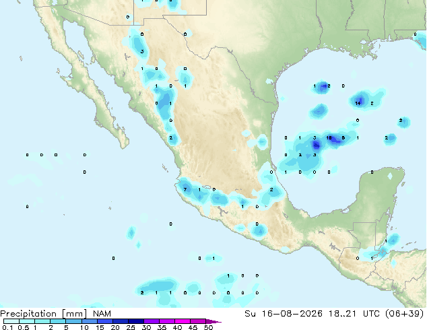Select the legend swatch between 35 and 40
Viewport: 427px width, 330px height.
coord(167,321)
